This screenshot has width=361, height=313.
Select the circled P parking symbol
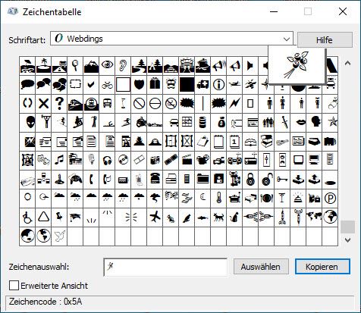click(330, 199)
